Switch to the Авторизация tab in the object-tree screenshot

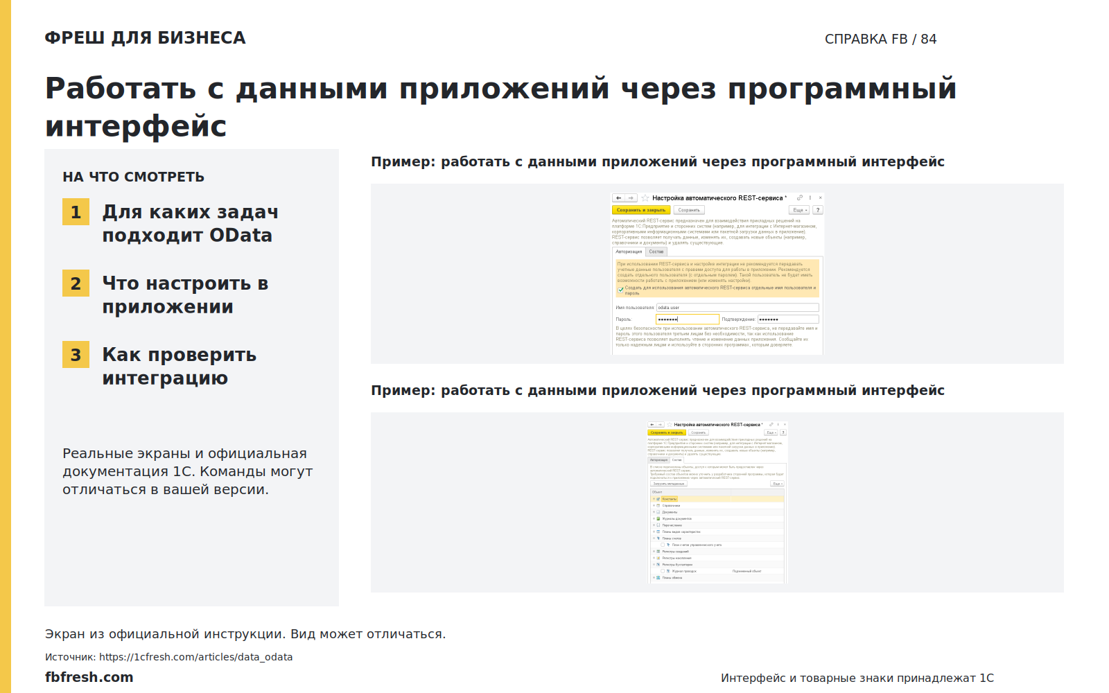[x=658, y=460]
